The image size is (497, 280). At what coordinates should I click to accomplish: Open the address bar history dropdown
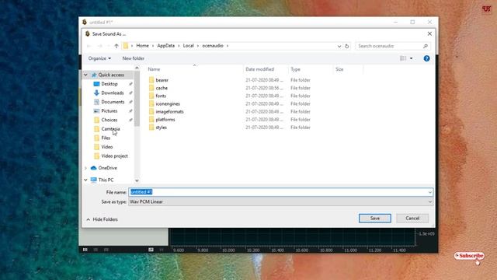pyautogui.click(x=339, y=46)
